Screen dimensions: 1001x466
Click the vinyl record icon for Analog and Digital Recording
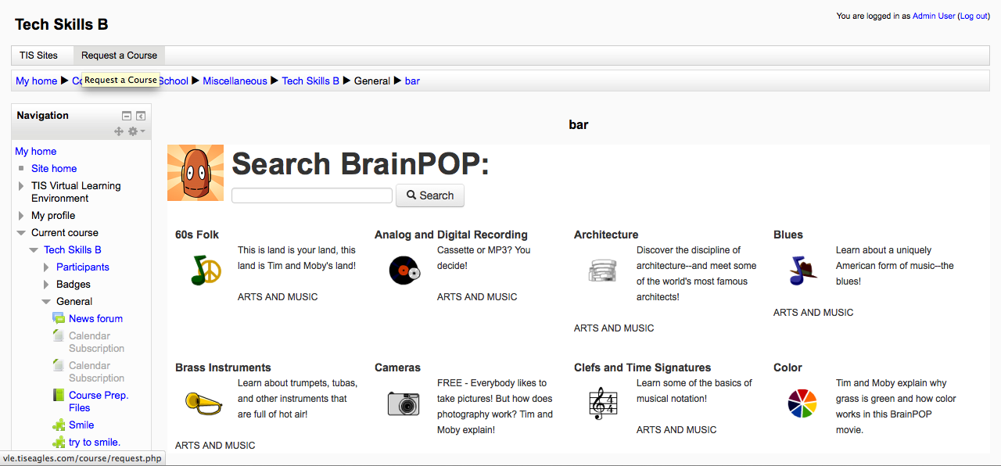pyautogui.click(x=405, y=271)
